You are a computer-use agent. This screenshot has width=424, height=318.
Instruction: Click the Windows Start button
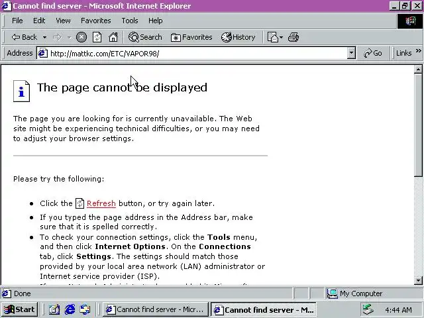click(x=19, y=309)
